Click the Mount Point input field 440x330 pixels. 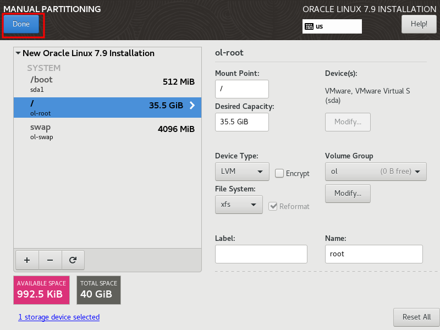(x=242, y=89)
